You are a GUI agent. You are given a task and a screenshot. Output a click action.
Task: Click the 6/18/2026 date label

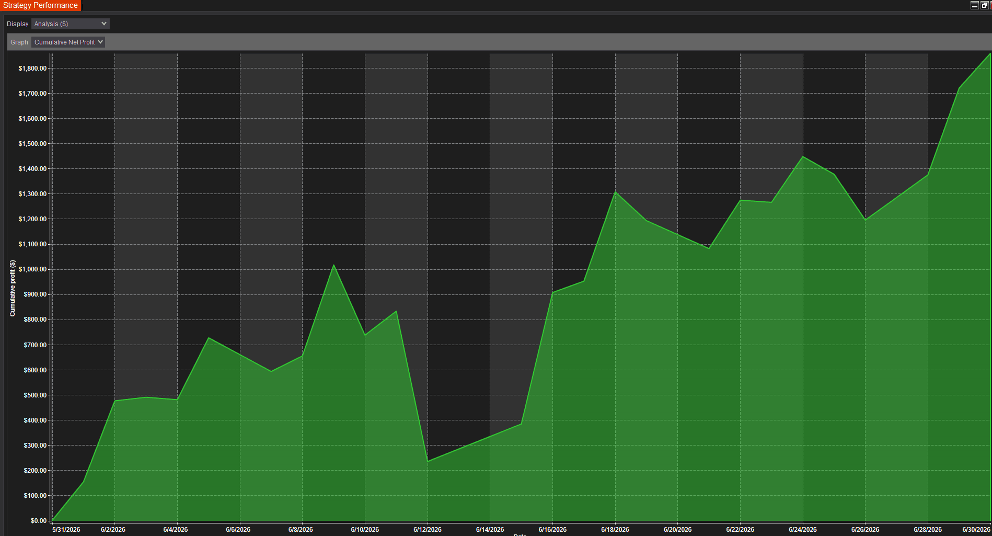click(x=615, y=530)
